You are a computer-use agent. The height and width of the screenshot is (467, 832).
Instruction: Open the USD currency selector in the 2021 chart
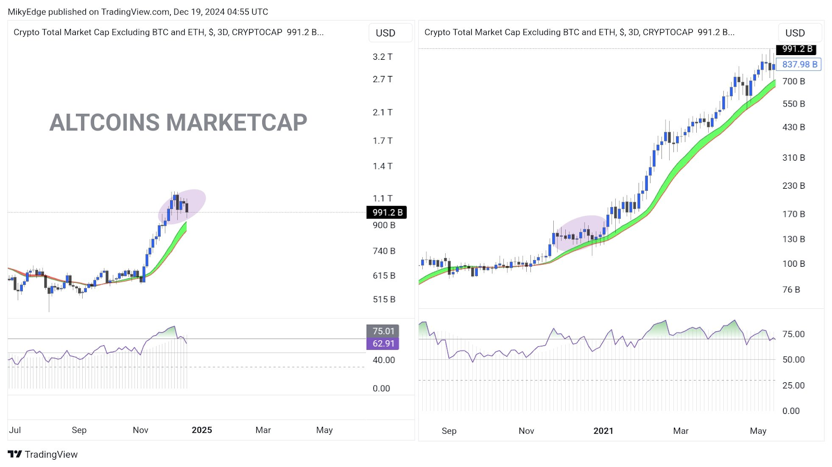800,33
